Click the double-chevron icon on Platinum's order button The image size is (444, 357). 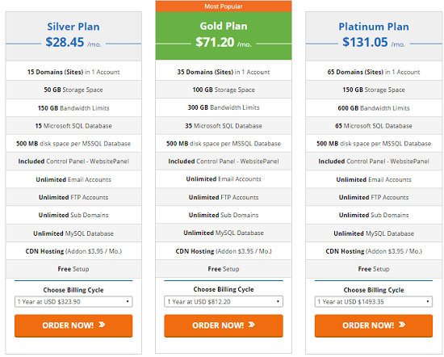point(402,325)
